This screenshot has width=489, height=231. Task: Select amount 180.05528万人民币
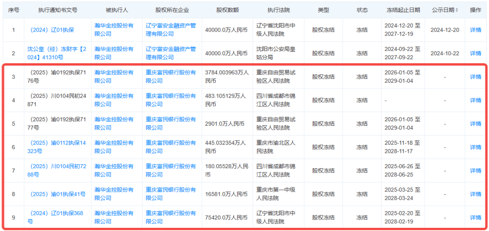[x=227, y=170]
